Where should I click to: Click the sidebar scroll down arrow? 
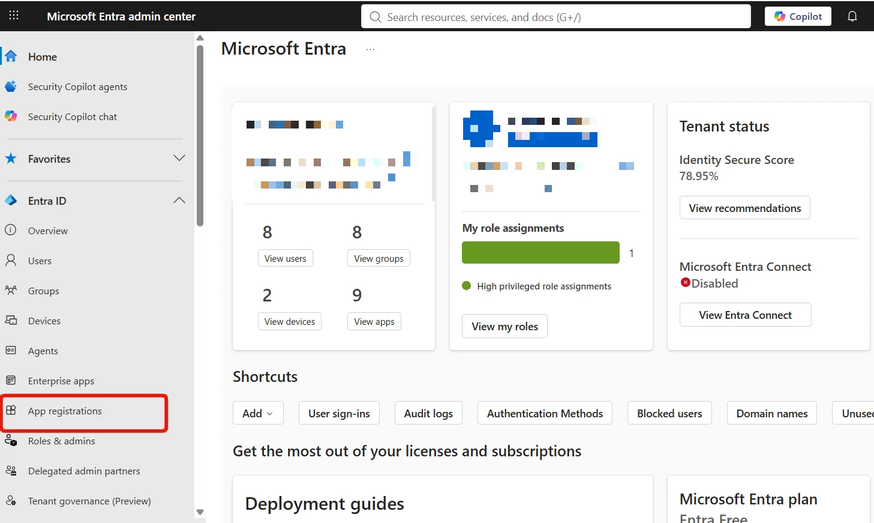point(200,512)
